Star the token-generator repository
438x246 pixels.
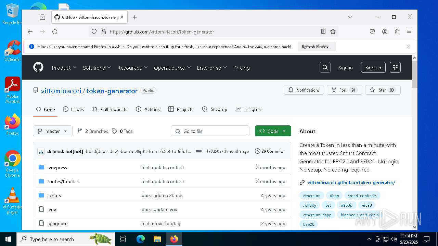point(383,90)
